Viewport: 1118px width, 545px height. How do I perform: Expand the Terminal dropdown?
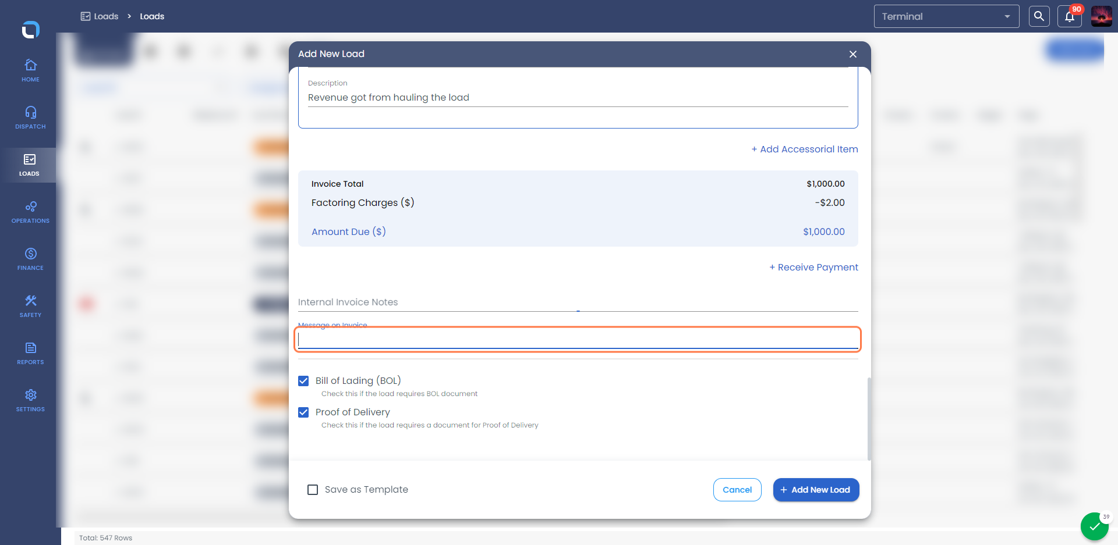click(946, 16)
